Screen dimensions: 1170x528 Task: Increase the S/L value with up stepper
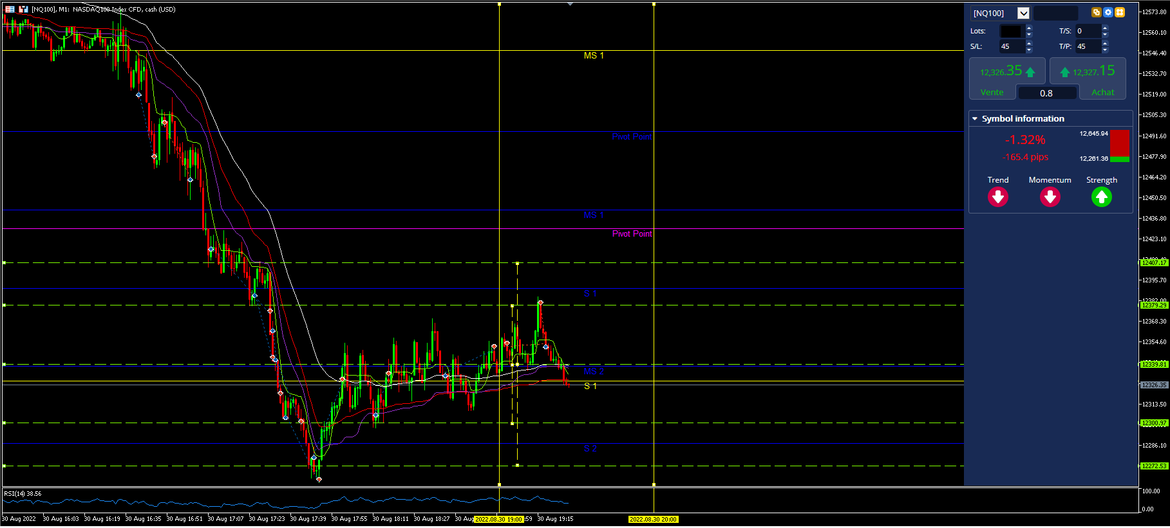[x=1029, y=43]
